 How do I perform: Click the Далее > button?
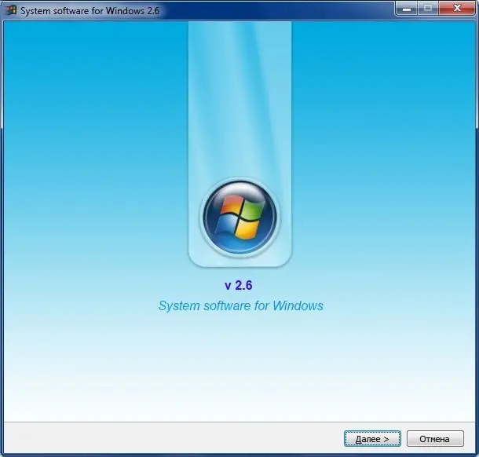372,439
